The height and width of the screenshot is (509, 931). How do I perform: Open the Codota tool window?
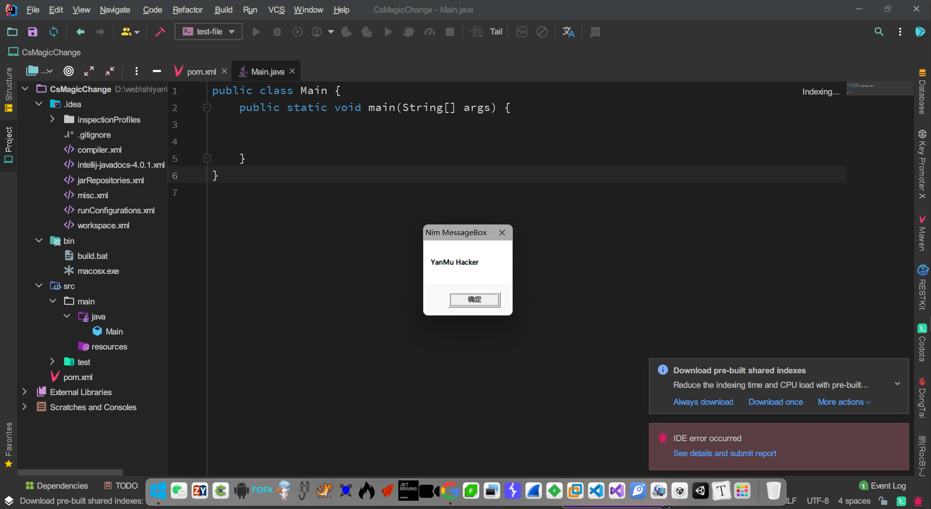tap(922, 343)
